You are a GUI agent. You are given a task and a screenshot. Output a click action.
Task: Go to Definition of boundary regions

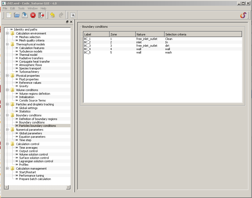38,119
